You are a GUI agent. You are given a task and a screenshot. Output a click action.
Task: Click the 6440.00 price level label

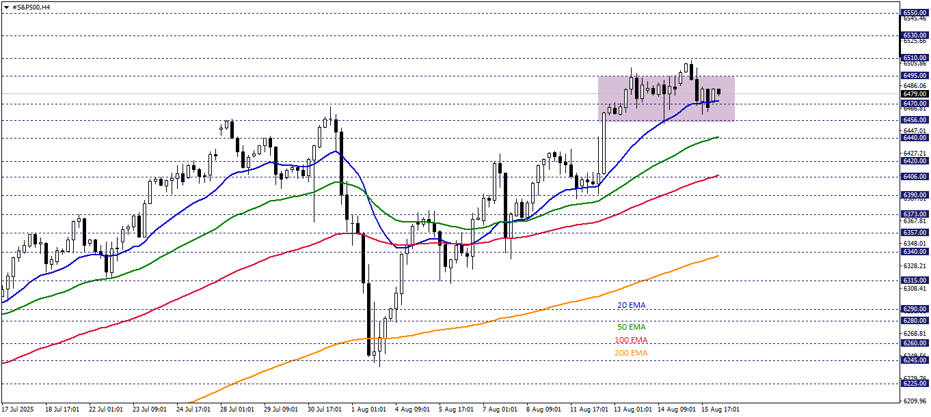915,137
